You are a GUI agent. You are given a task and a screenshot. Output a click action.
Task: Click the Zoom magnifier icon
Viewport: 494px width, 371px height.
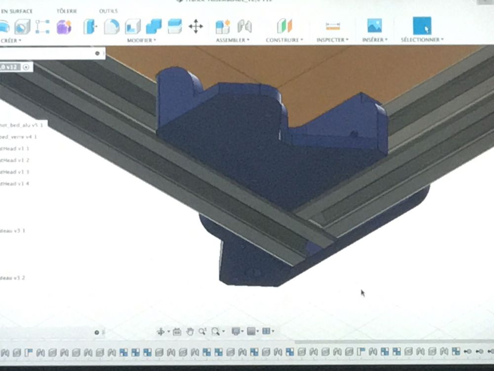[x=202, y=331]
